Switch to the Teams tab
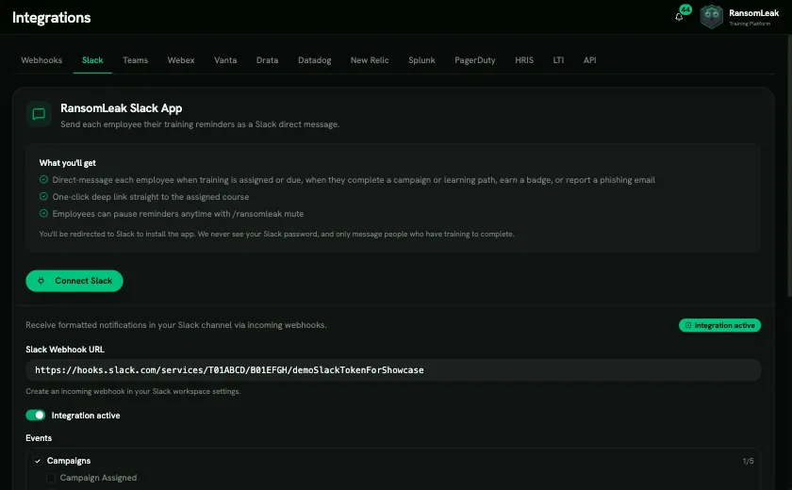The image size is (792, 490). (x=136, y=60)
